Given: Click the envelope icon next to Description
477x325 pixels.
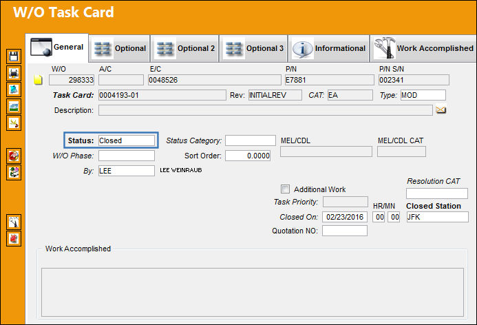Looking at the screenshot, I should [x=441, y=109].
